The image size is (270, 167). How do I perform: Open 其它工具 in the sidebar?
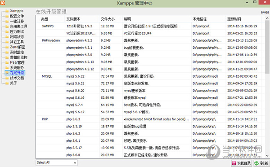(17, 42)
